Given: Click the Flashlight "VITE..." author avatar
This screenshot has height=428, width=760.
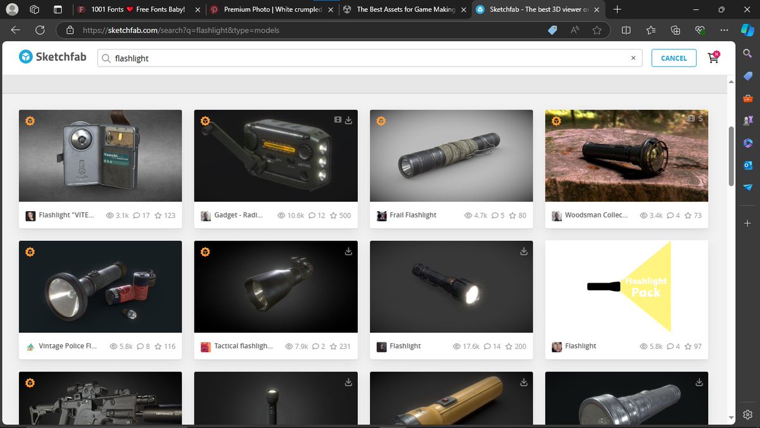Looking at the screenshot, I should point(30,216).
